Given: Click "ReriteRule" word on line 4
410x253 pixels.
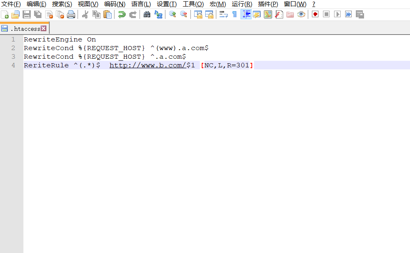Looking at the screenshot, I should [x=46, y=65].
